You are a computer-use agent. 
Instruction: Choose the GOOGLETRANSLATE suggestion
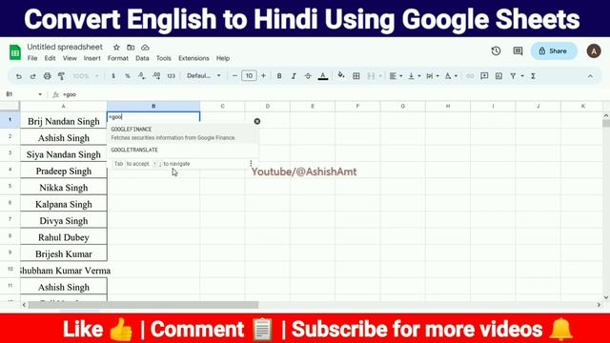coord(182,151)
